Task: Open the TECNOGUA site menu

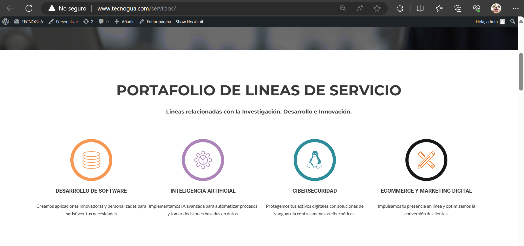Action: [x=29, y=22]
